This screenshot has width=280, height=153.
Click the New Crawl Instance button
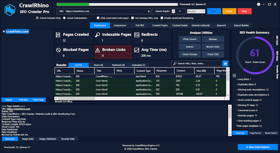[258, 147]
